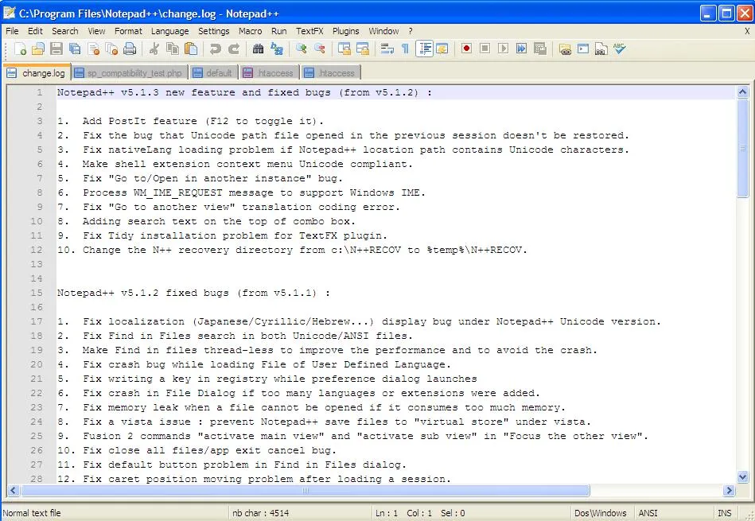The width and height of the screenshot is (755, 521).
Task: Open the Edit menu
Action: pos(35,31)
